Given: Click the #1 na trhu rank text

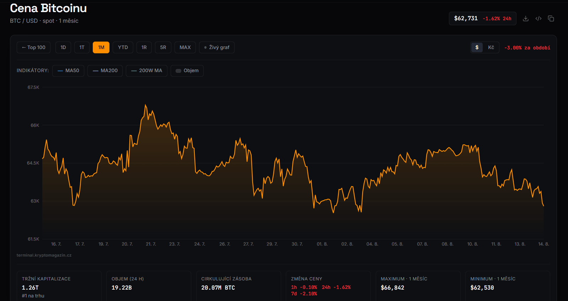Looking at the screenshot, I should tap(33, 296).
